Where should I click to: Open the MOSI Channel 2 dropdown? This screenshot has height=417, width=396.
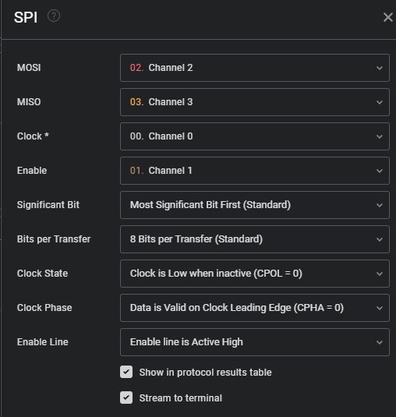click(255, 68)
